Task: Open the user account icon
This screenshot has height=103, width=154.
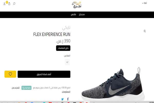Action: (x=4, y=4)
